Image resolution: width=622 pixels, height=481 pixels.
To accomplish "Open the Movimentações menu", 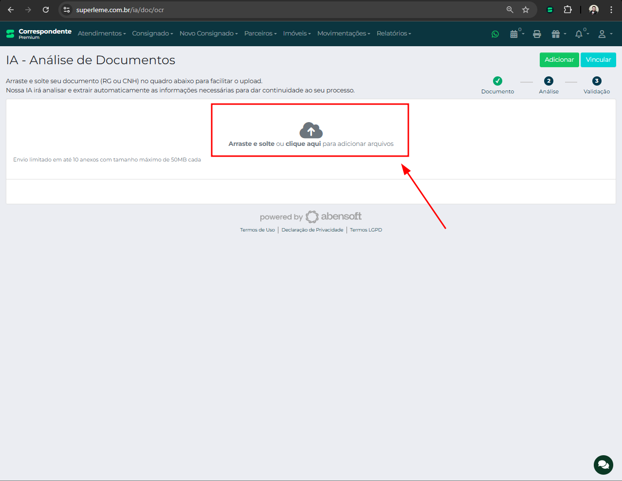I will coord(344,34).
